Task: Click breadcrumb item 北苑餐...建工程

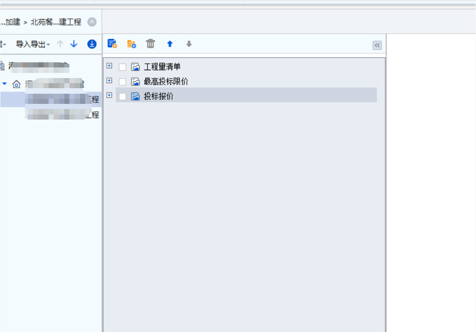Action: 56,22
